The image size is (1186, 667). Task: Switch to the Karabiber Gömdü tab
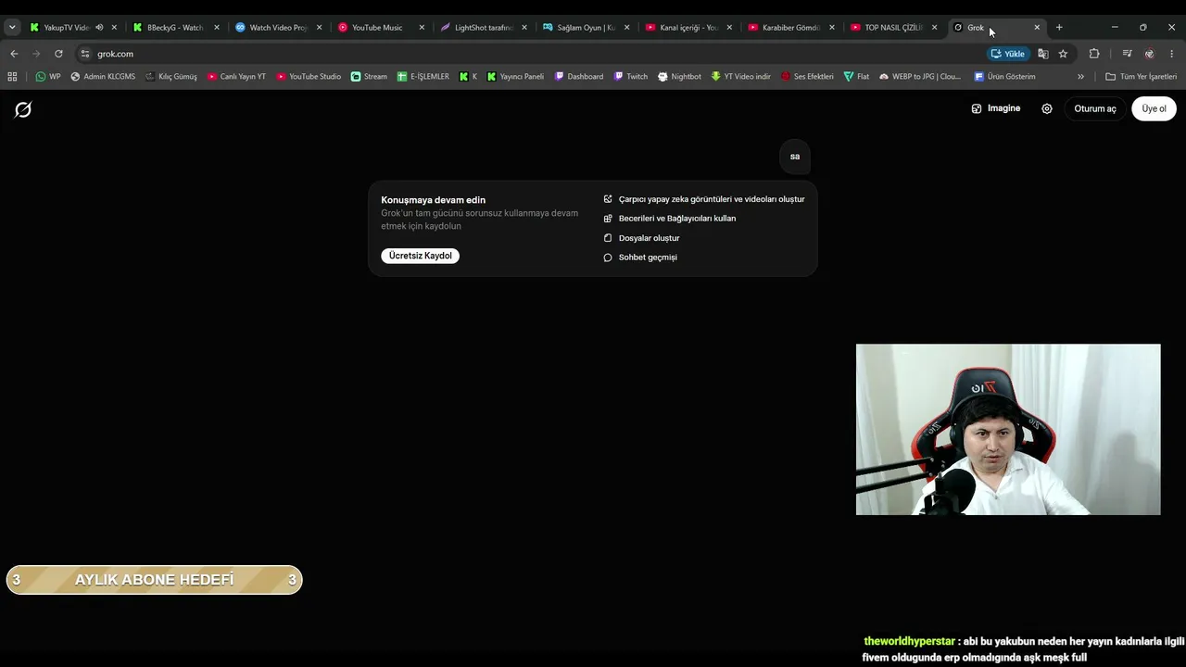point(790,28)
